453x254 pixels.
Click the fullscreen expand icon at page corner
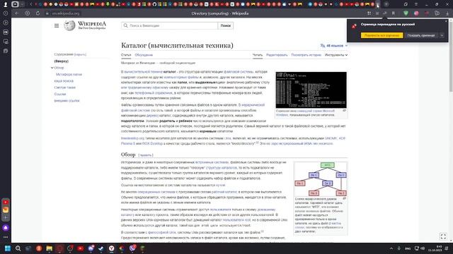pos(443,236)
